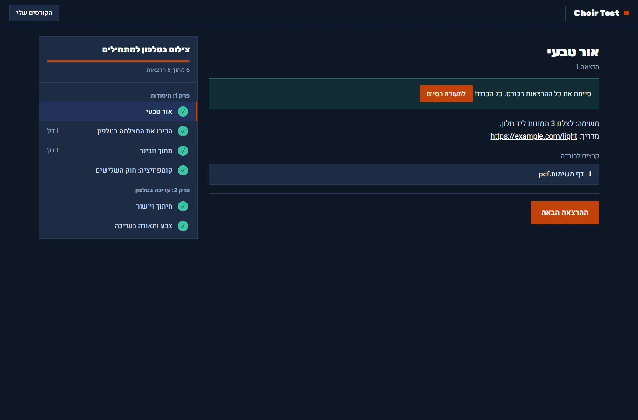638x420 pixels.
Task: Select the lecture אור טבעי in the sidebar
Action: click(118, 112)
